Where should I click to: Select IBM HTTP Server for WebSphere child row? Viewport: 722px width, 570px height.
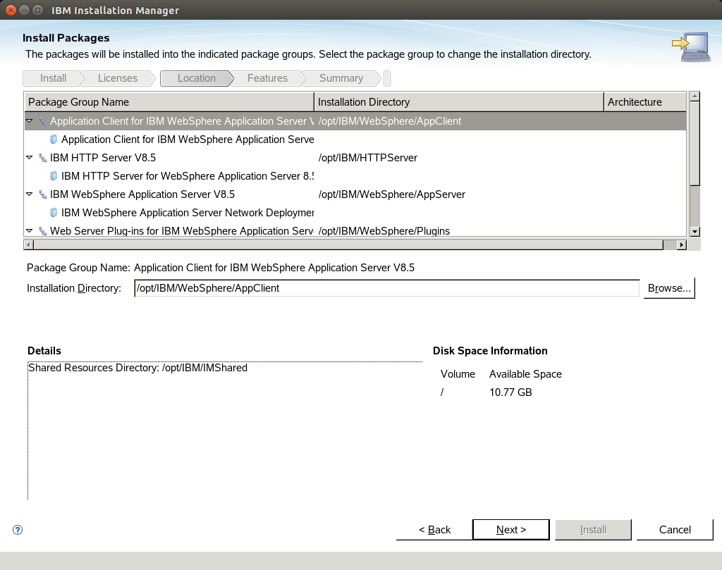click(355, 176)
